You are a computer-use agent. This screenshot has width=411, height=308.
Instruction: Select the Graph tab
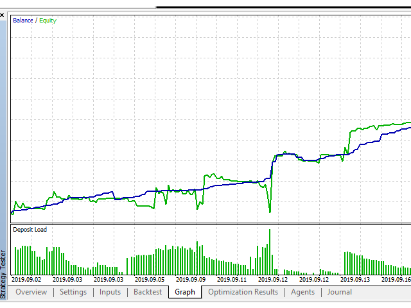(185, 292)
